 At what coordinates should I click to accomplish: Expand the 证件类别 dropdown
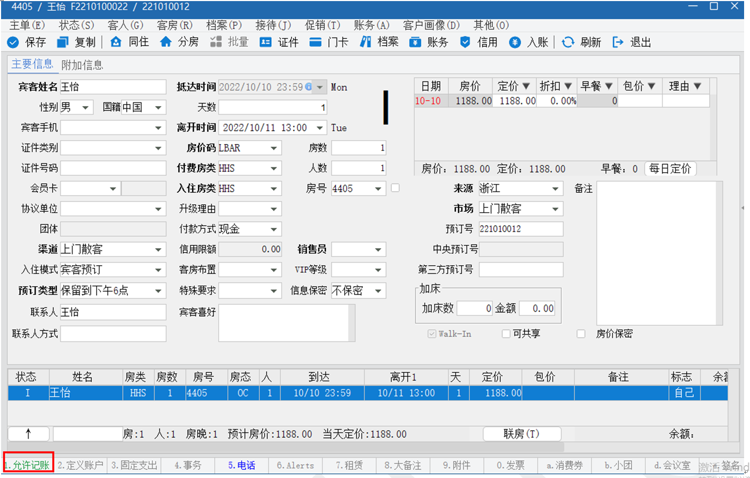159,148
